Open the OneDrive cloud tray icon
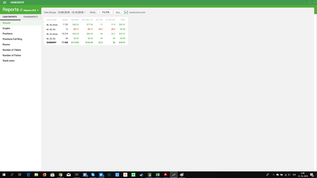Screen dimensions: 317x178 [277, 175]
